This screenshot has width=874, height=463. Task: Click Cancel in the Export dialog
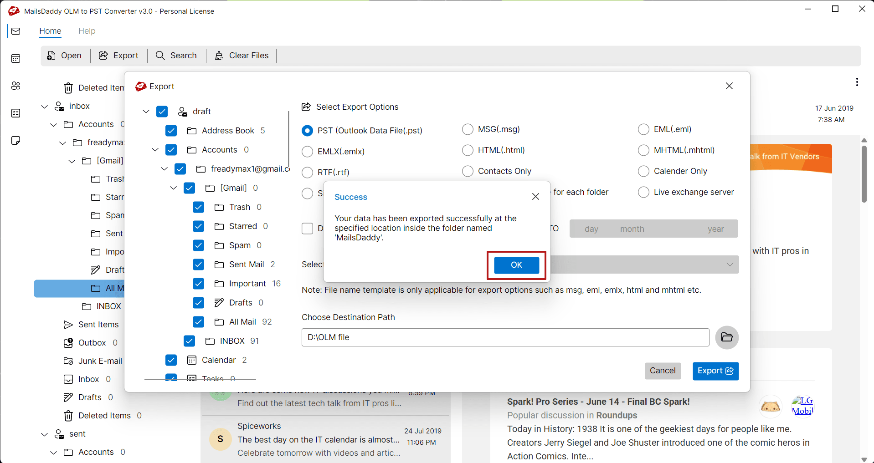663,371
